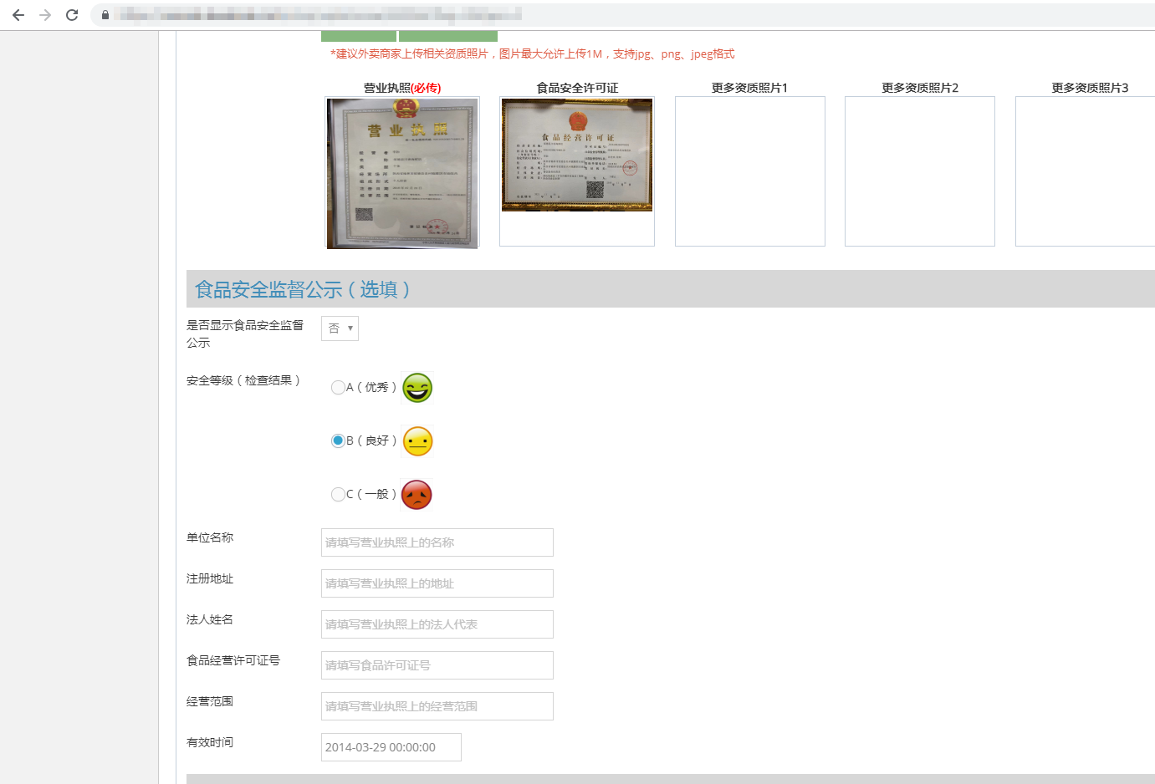Focus the 单位名称 input field
This screenshot has width=1155, height=784.
[x=437, y=542]
